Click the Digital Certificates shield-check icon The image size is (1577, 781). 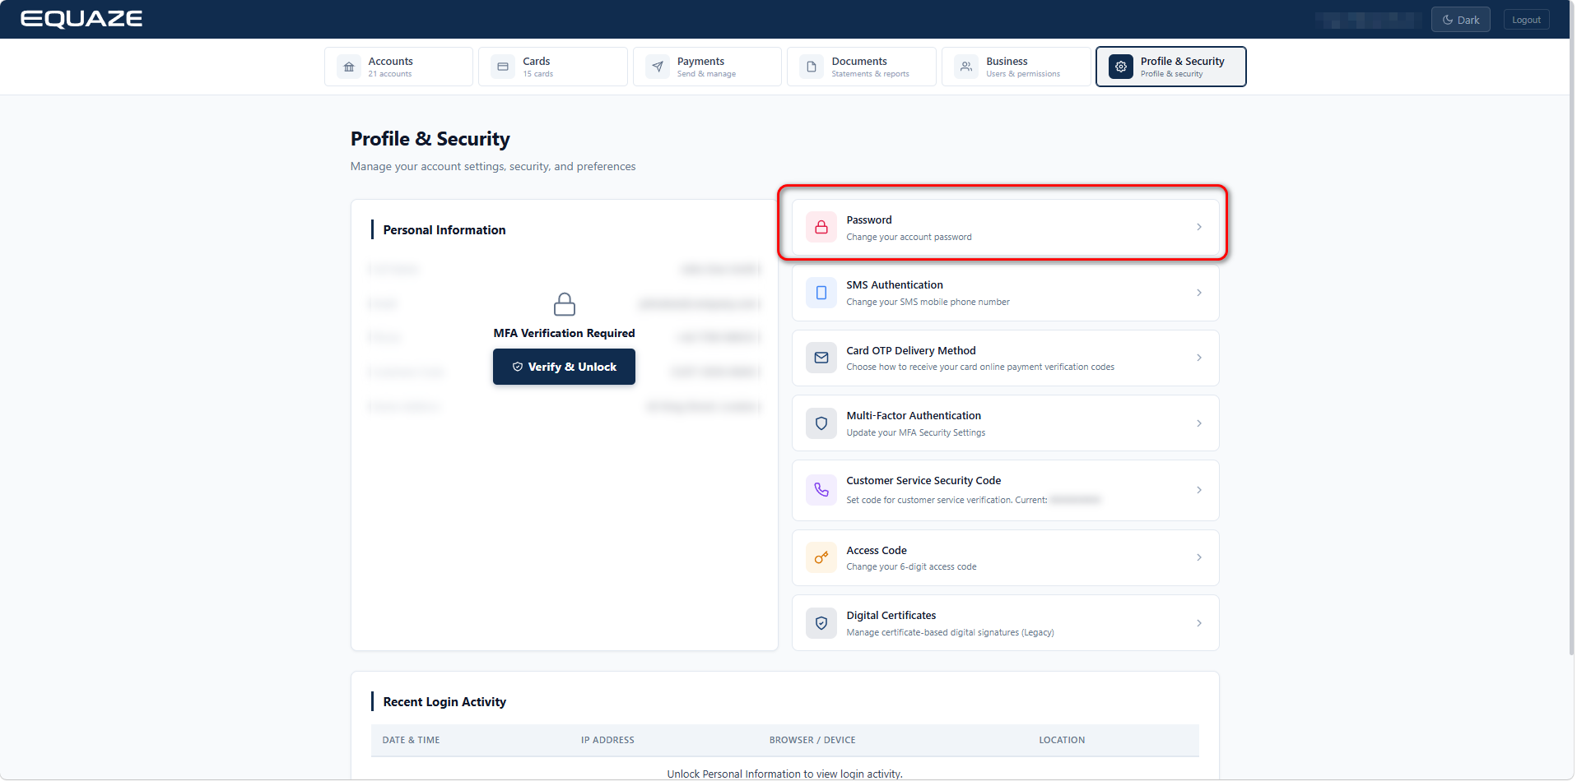tap(821, 623)
